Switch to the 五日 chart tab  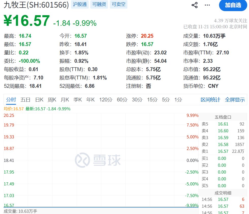pos(25,100)
